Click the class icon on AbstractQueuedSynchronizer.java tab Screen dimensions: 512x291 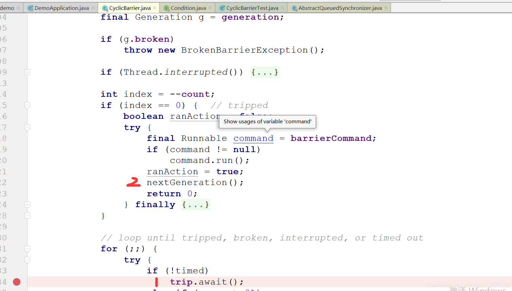click(294, 8)
